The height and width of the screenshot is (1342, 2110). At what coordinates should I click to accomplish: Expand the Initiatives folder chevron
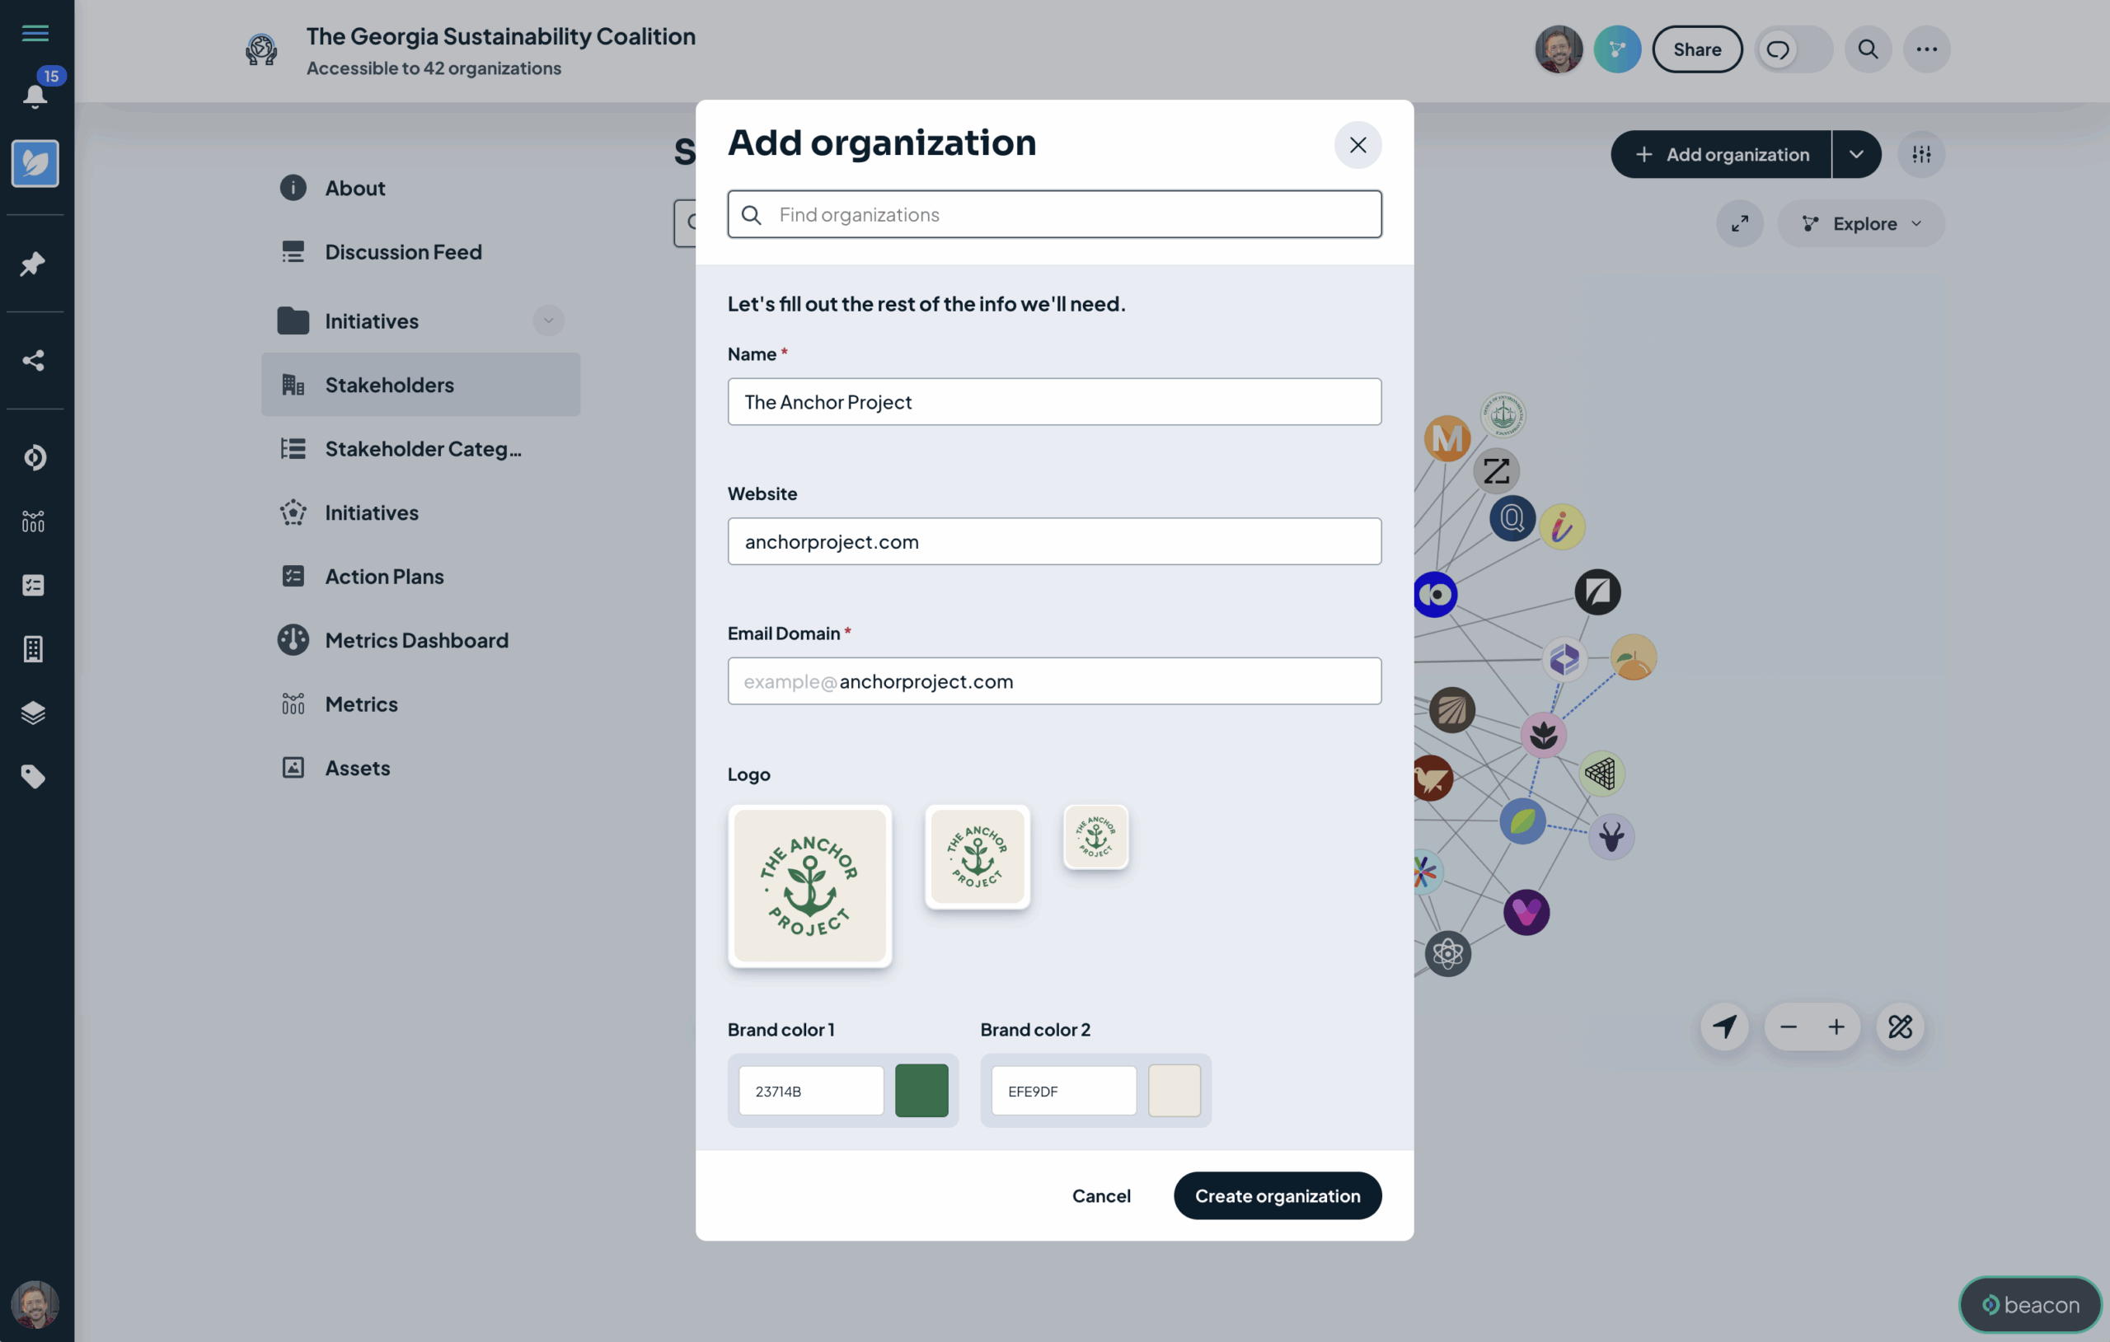tap(547, 320)
